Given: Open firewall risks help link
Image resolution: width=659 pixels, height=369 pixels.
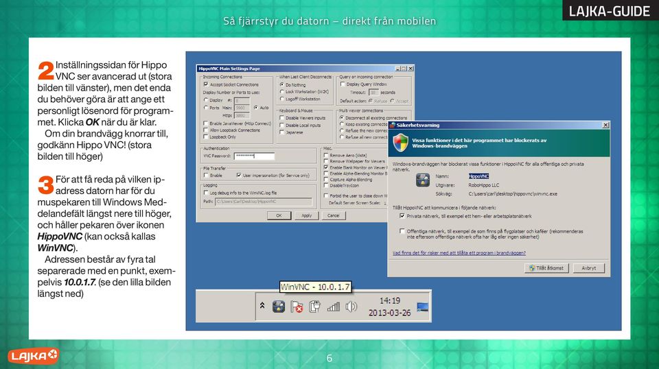Looking at the screenshot, I should [459, 252].
